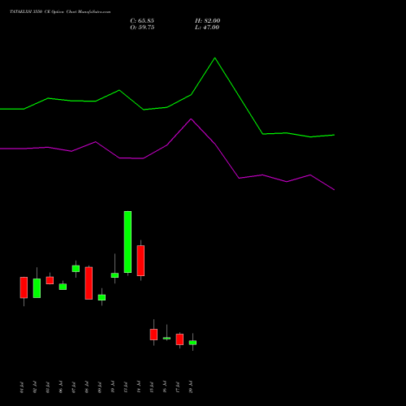
Task: Select the tallest green candlestick for 13 Jul
Action: 127,242
